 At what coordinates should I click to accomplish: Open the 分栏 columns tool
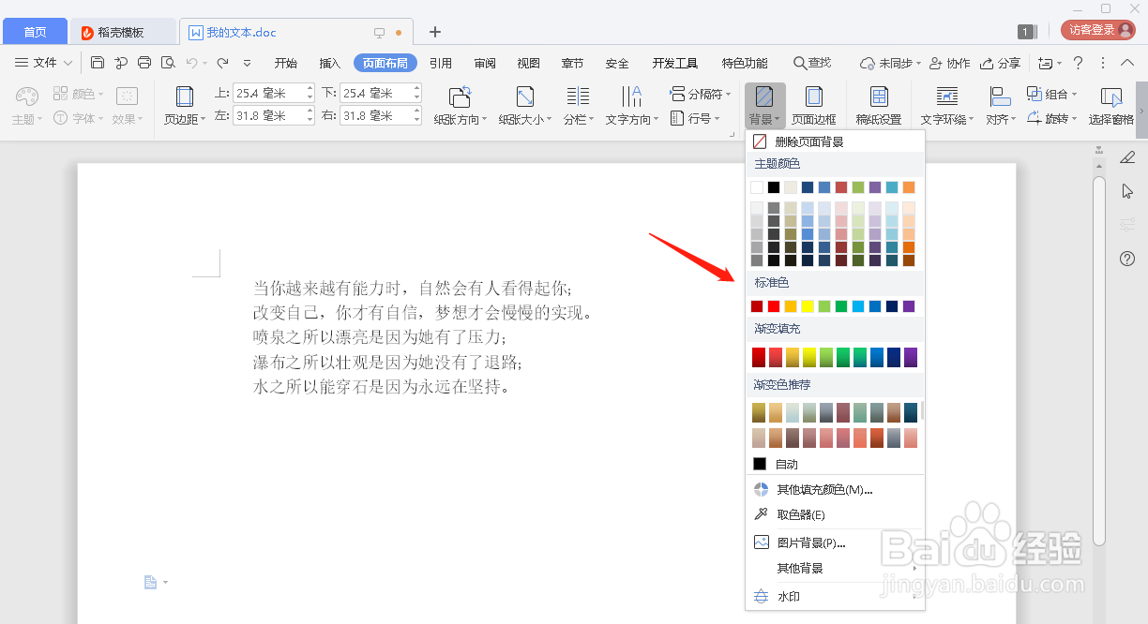click(x=578, y=105)
